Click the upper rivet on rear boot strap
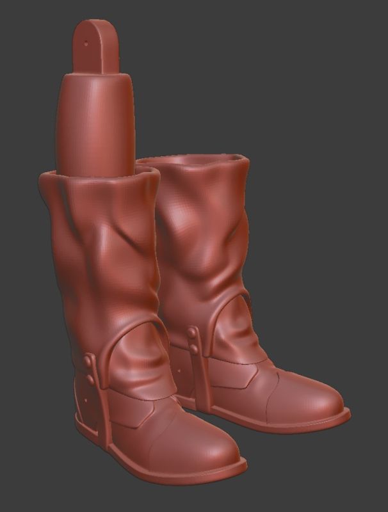 [192, 332]
